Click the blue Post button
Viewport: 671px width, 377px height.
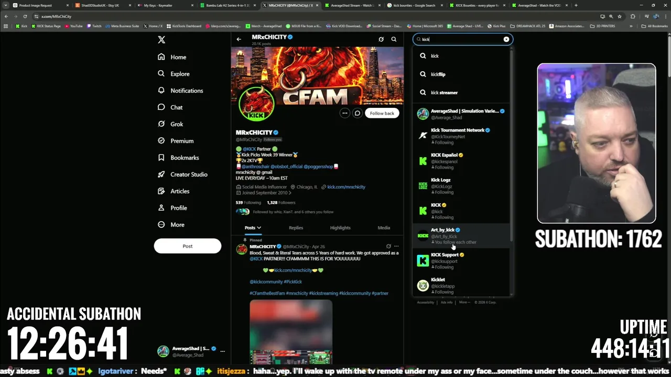(188, 246)
